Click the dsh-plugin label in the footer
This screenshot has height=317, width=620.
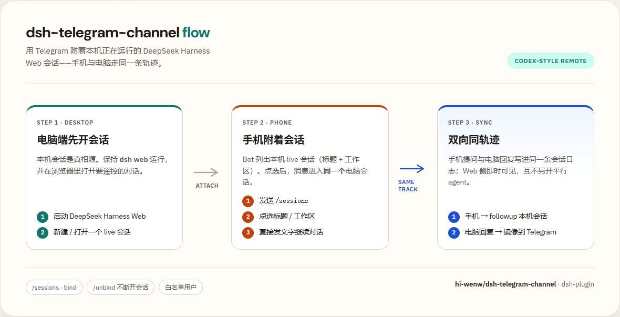pos(577,284)
